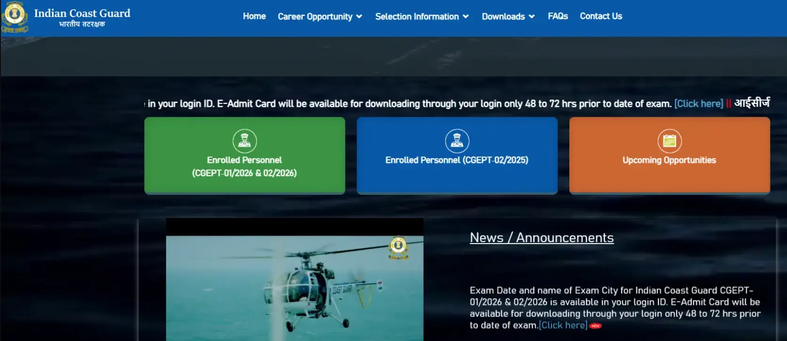Viewport: 787px width, 341px height.
Task: Click the Hindi subtitle under Indian Coast Guard
Action: [x=82, y=24]
